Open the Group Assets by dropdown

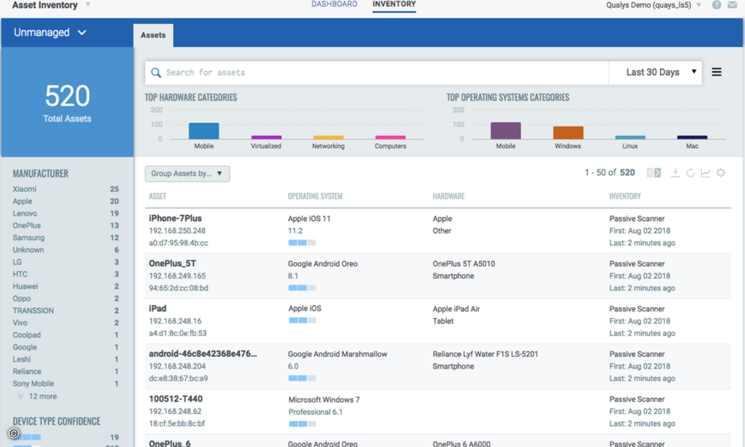click(x=187, y=174)
